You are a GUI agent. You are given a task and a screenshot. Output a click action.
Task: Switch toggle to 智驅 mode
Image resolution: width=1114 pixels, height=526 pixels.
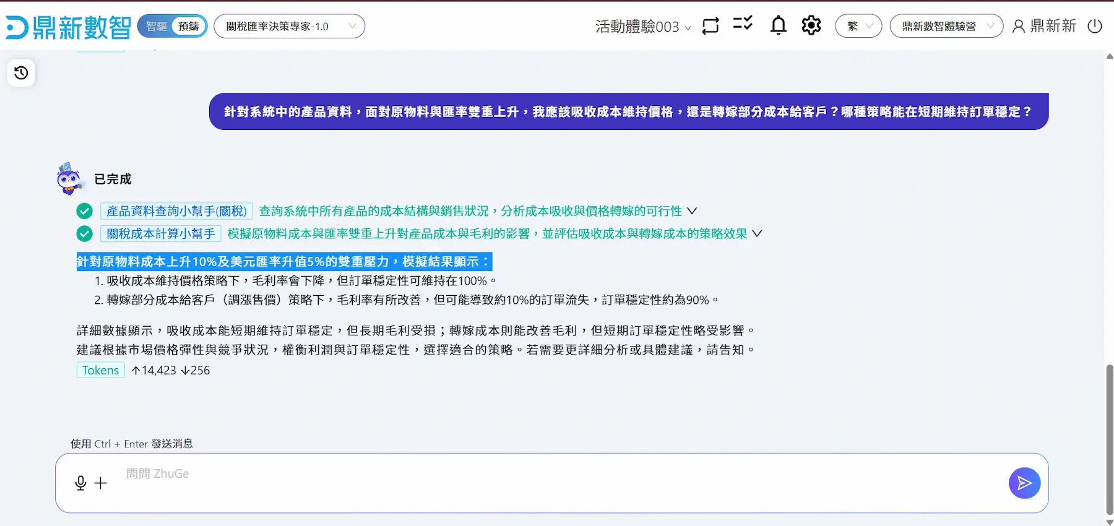pyautogui.click(x=157, y=26)
